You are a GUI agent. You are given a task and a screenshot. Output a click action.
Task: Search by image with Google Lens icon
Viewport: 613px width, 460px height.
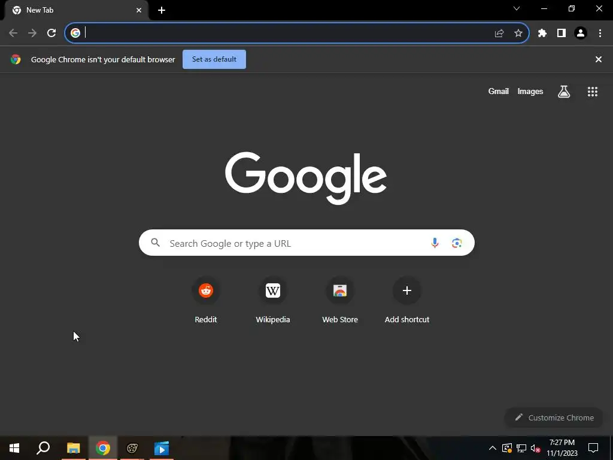coord(457,243)
